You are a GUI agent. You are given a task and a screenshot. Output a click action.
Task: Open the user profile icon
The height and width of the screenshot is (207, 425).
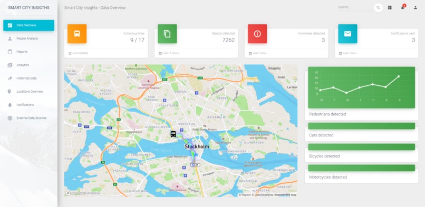tap(416, 7)
